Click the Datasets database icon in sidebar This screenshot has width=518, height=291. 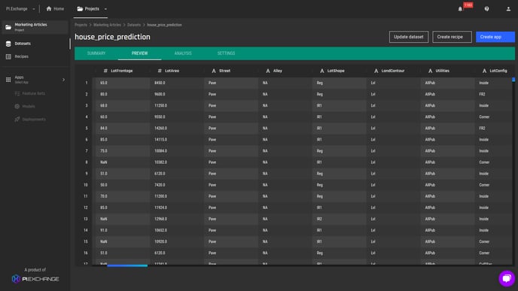(x=8, y=44)
